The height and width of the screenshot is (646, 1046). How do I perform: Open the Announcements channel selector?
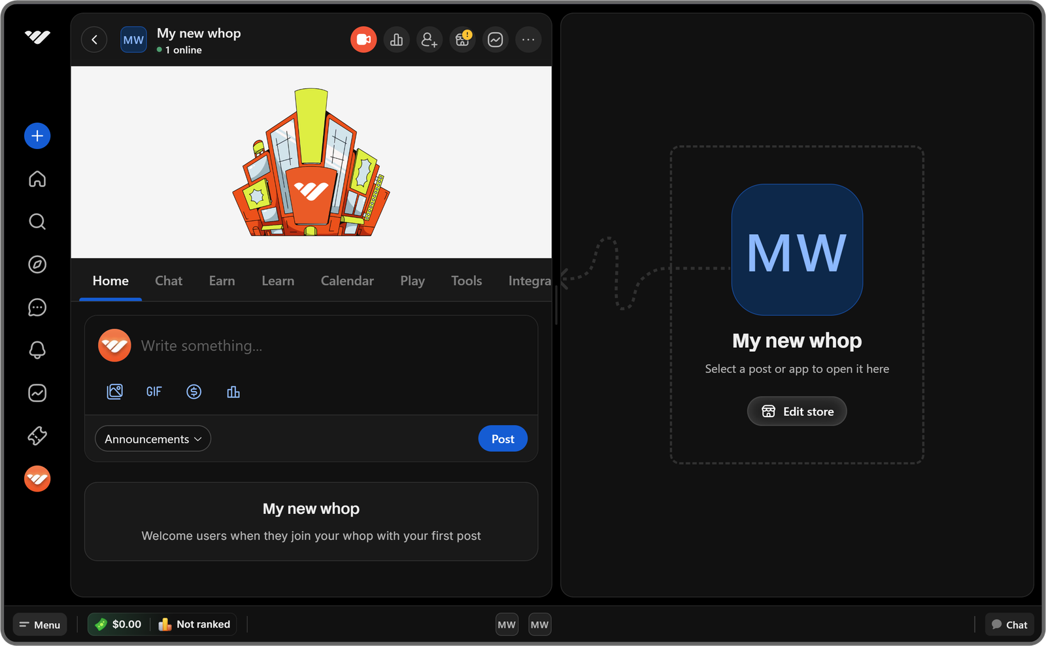tap(152, 439)
